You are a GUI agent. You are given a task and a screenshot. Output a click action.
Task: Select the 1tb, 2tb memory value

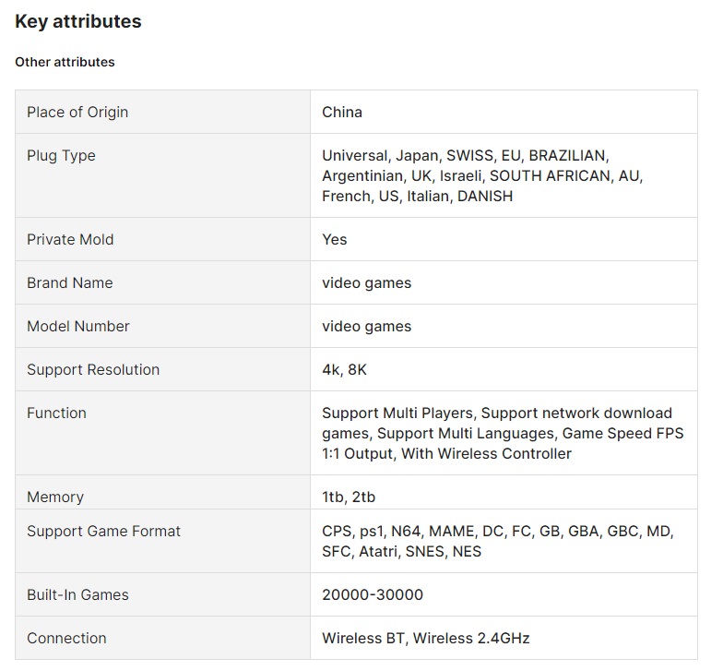(x=349, y=497)
